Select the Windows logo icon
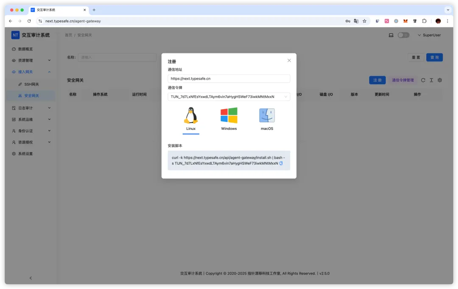Screen dimensions: 458x289 (229, 116)
